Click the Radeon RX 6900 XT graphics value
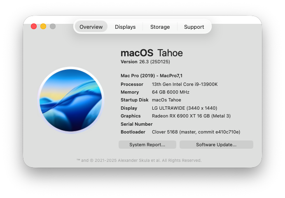The image size is (285, 198). point(191,116)
